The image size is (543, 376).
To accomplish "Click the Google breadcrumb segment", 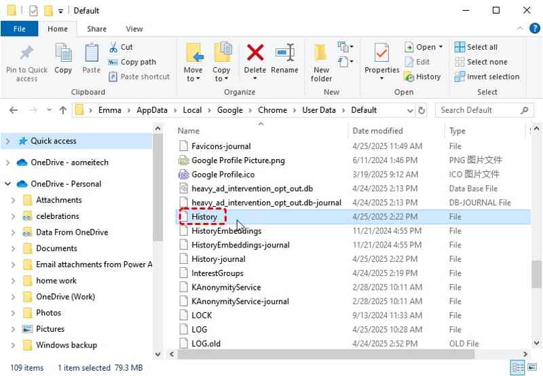I will tap(230, 110).
